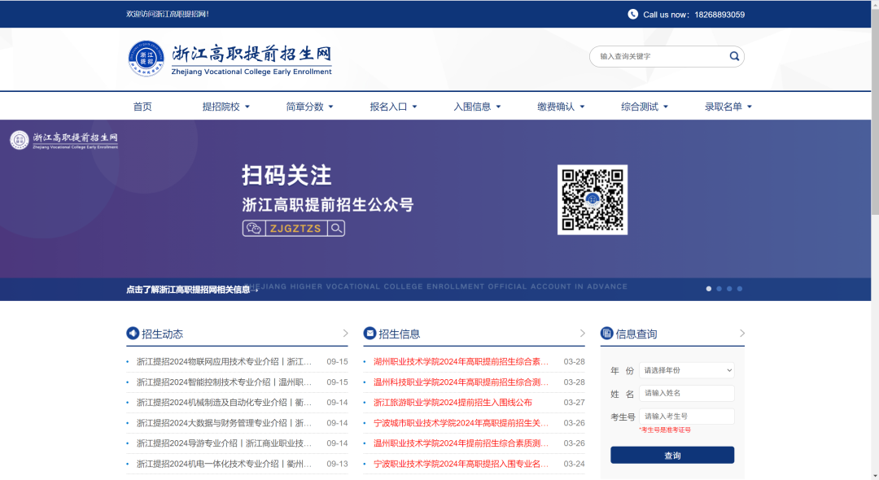The image size is (879, 480).
Task: Click the search magnifier icon in the header
Action: 734,56
